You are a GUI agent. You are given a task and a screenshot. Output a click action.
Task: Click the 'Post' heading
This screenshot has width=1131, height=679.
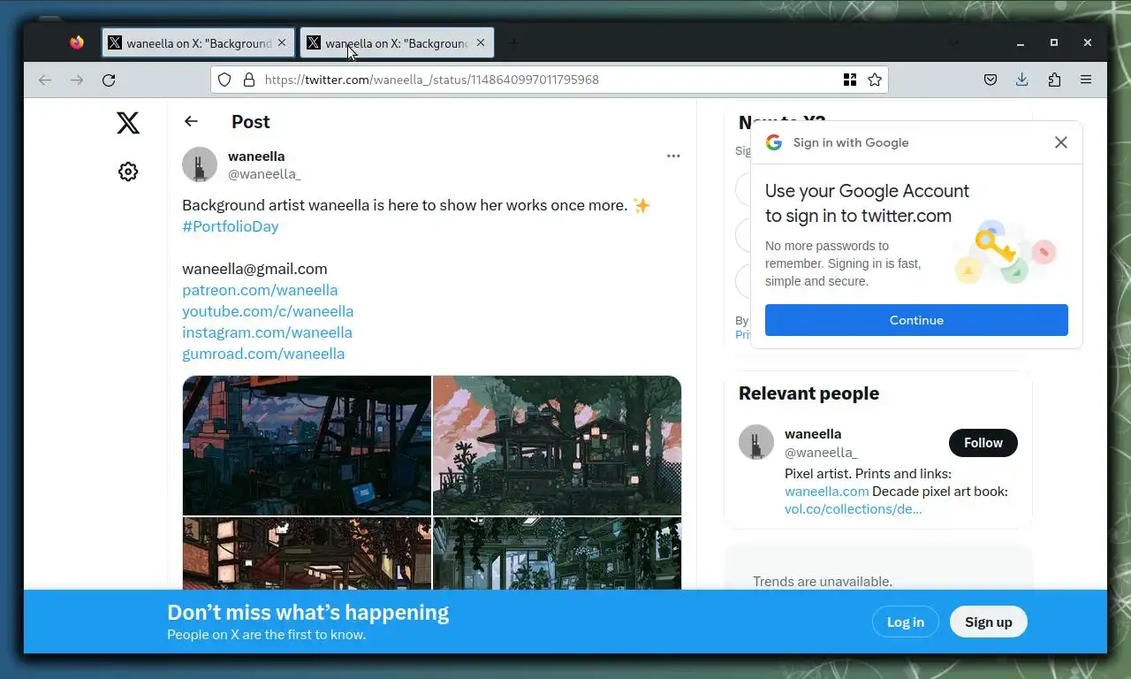[251, 122]
